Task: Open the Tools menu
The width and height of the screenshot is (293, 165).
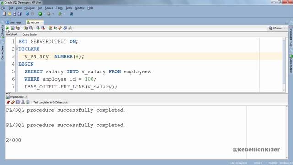Action: [69, 8]
